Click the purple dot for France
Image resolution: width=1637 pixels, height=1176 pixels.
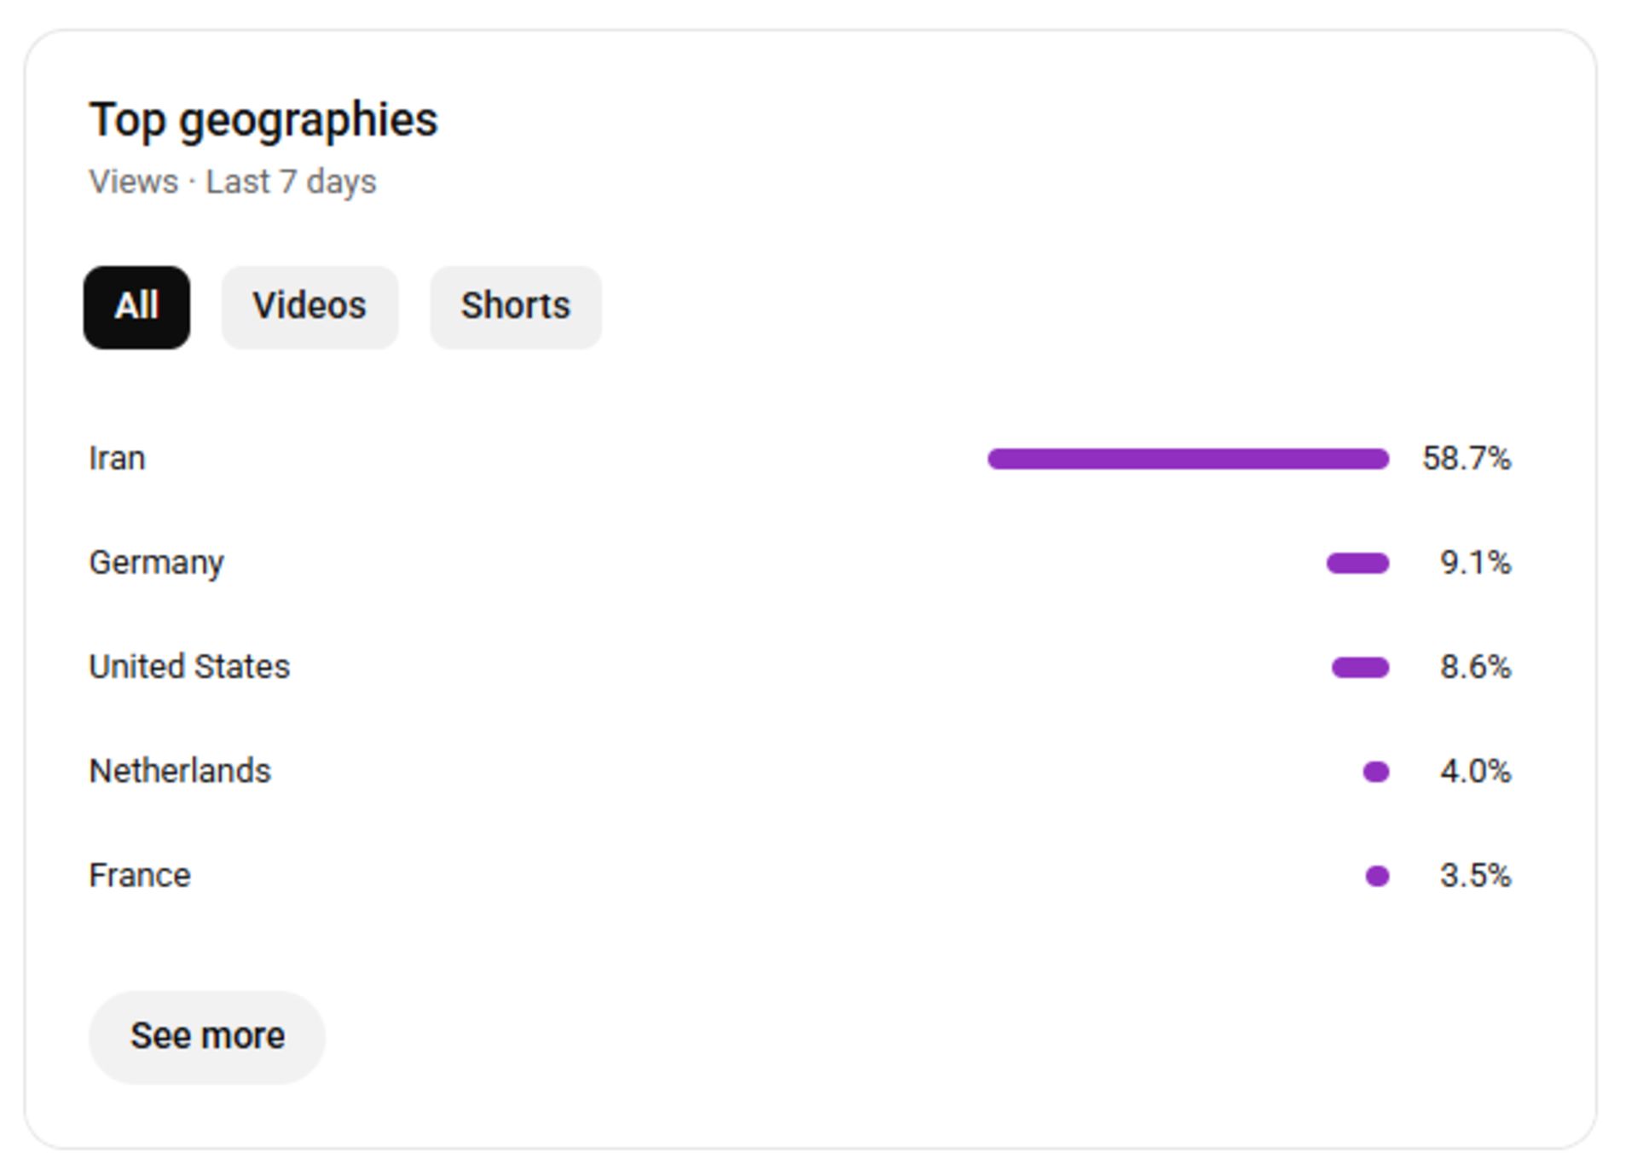(1377, 876)
